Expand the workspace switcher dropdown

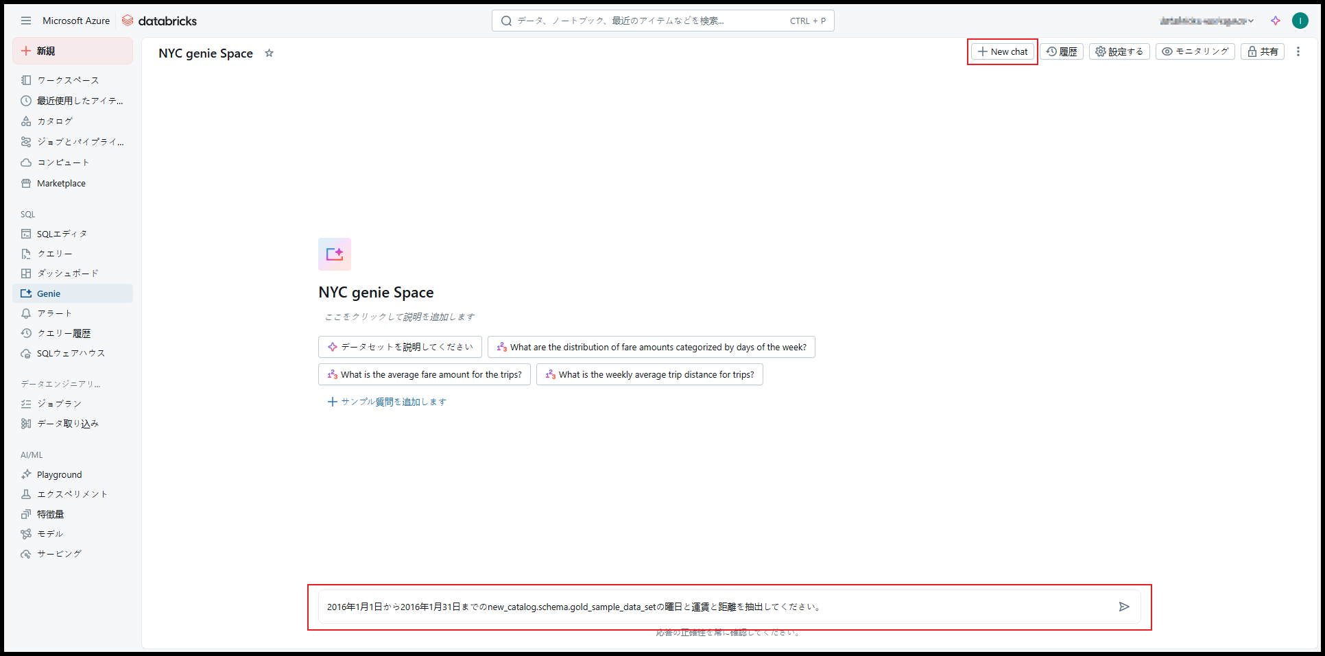click(x=1207, y=21)
